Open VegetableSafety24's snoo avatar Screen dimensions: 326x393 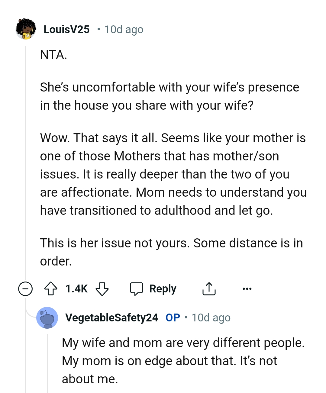pyautogui.click(x=47, y=317)
